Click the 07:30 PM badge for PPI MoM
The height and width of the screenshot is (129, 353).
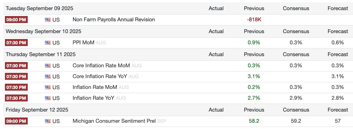16,43
